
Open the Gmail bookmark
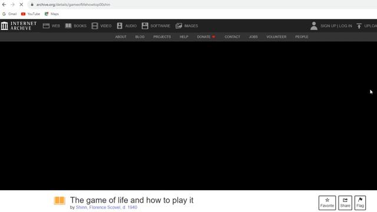point(9,14)
